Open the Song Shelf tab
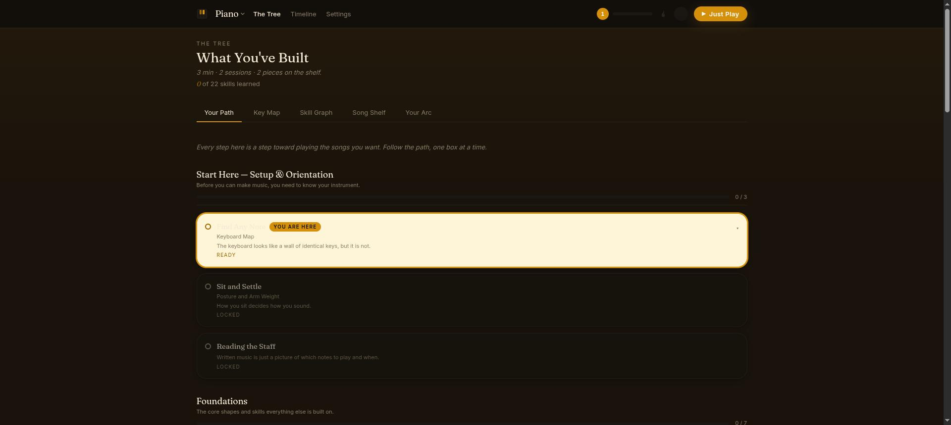The image size is (951, 425). tap(369, 113)
